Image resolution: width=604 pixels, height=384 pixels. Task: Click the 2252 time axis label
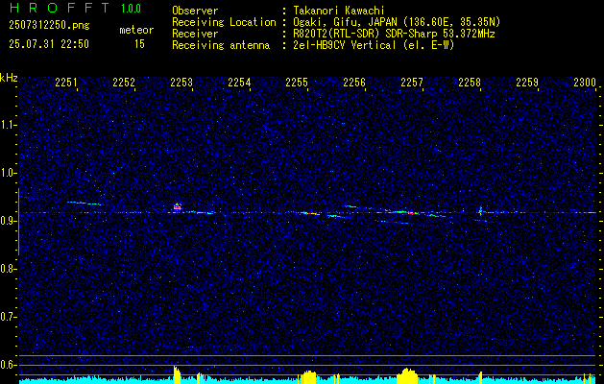point(124,82)
